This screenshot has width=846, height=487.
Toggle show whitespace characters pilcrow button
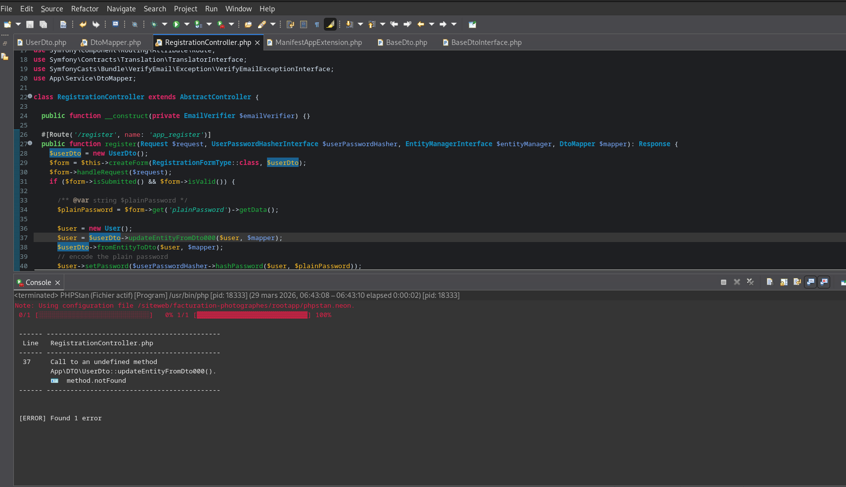(x=317, y=24)
